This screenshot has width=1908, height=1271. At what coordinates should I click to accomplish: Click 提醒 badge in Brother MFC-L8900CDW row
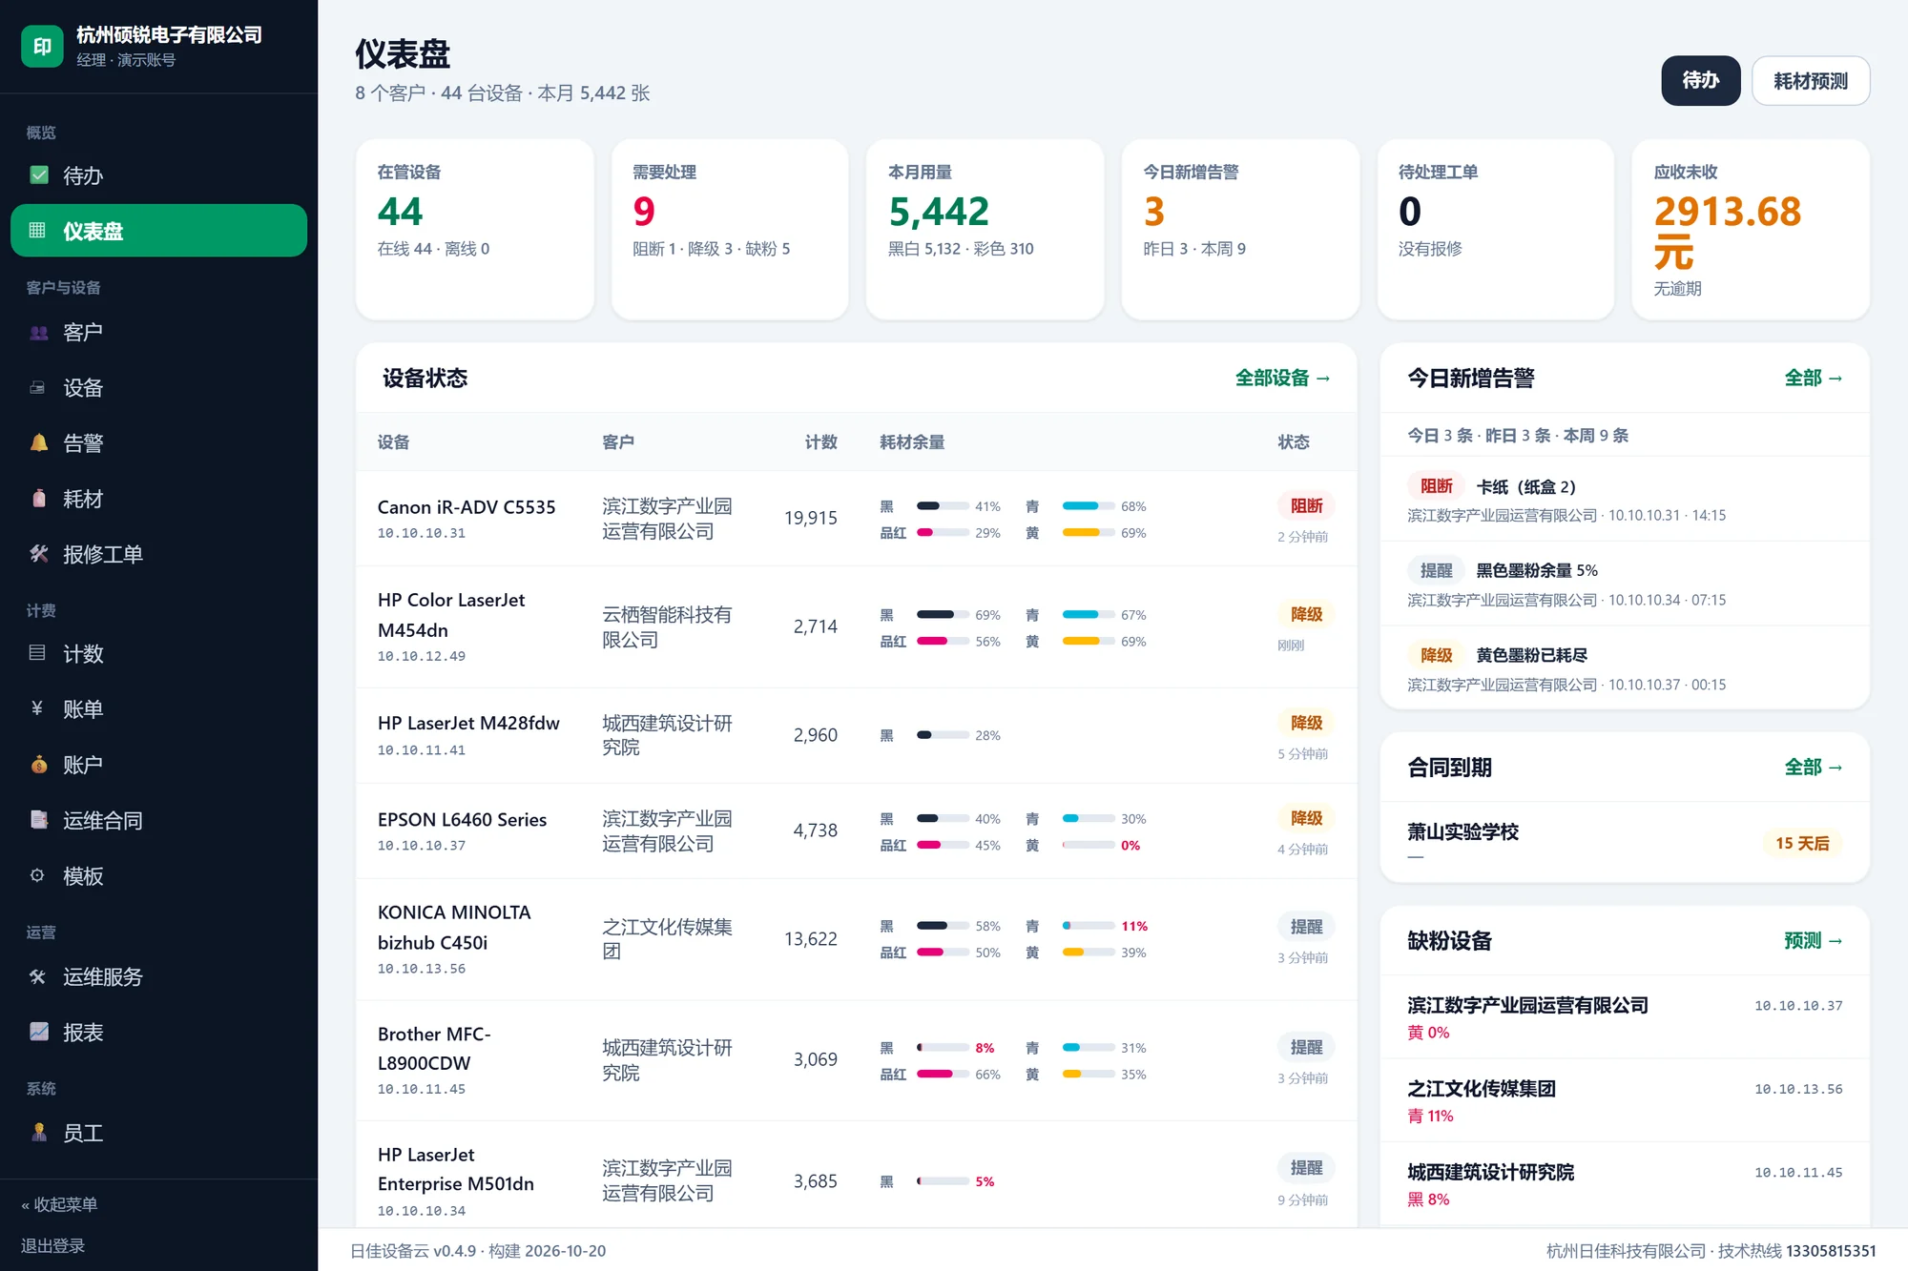(1306, 1048)
